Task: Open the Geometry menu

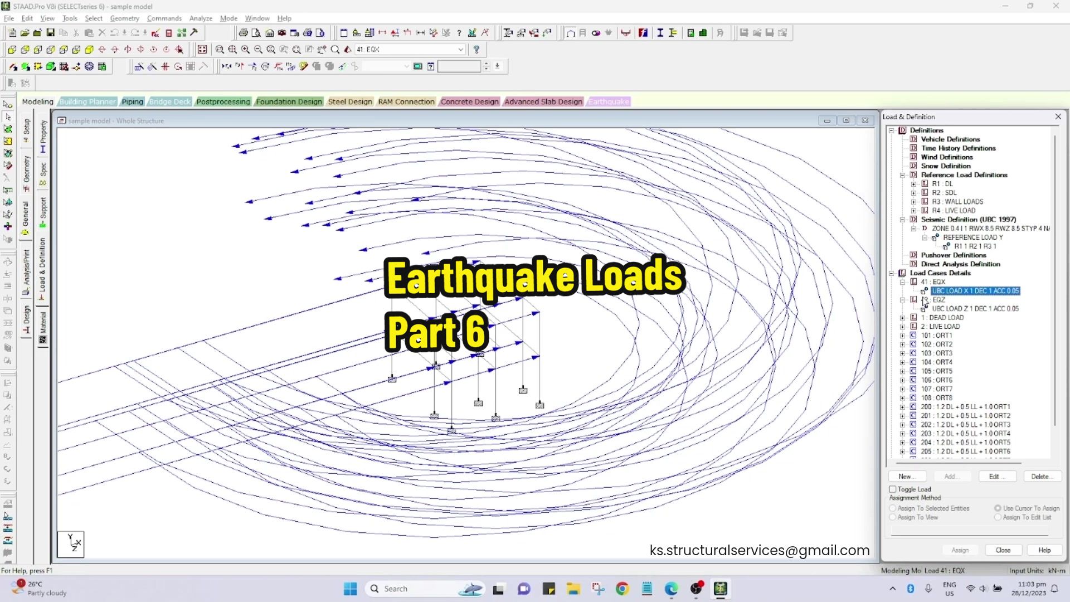Action: pos(124,18)
